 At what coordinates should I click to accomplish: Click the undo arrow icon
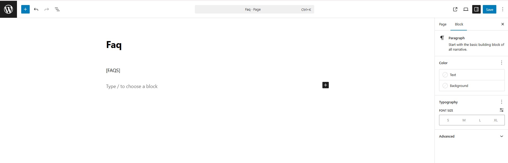(x=36, y=9)
